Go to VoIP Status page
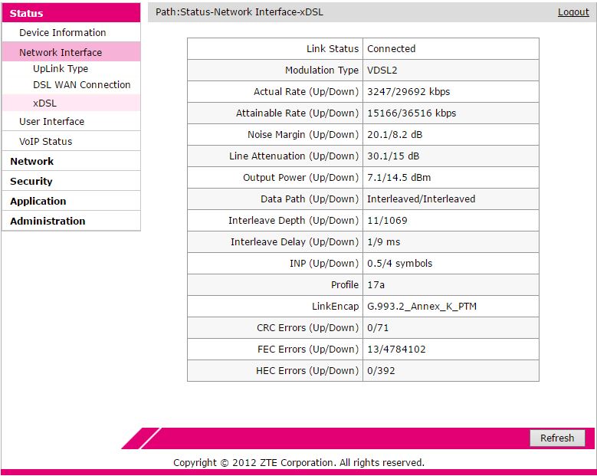 click(x=45, y=142)
